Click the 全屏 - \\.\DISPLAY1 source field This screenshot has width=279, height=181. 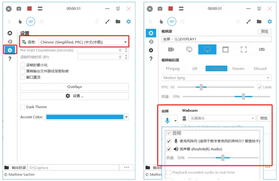coord(216,39)
